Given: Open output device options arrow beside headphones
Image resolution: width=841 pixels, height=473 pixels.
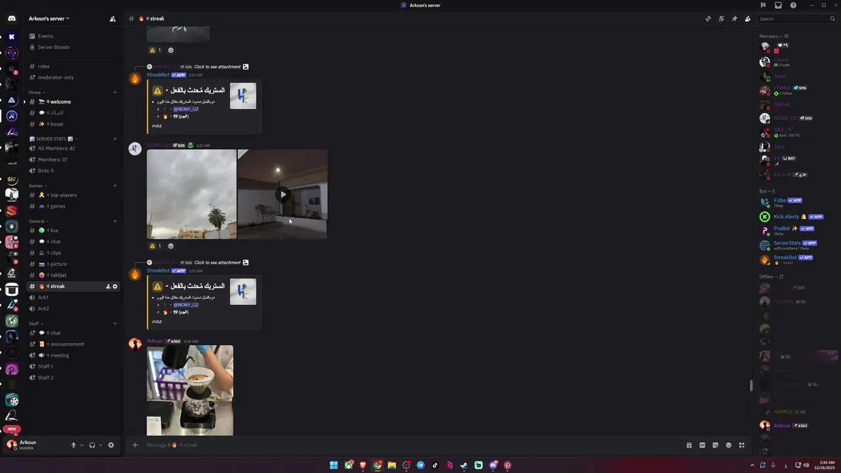Looking at the screenshot, I should coord(100,445).
